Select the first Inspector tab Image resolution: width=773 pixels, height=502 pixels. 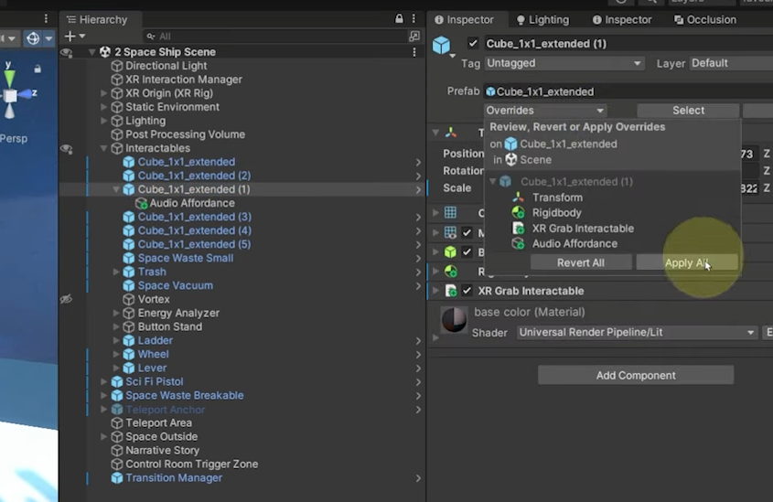click(464, 20)
